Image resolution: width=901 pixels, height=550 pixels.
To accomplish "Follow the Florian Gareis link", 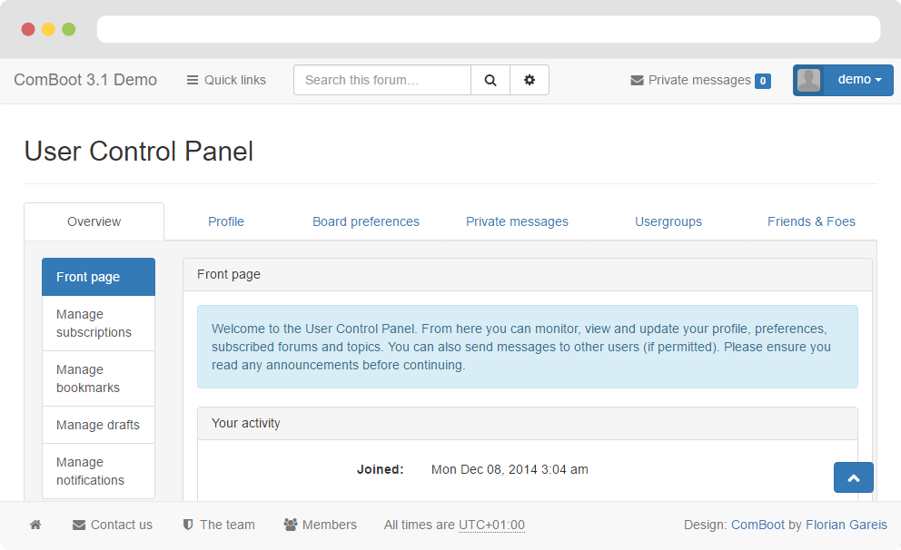I will pyautogui.click(x=846, y=525).
